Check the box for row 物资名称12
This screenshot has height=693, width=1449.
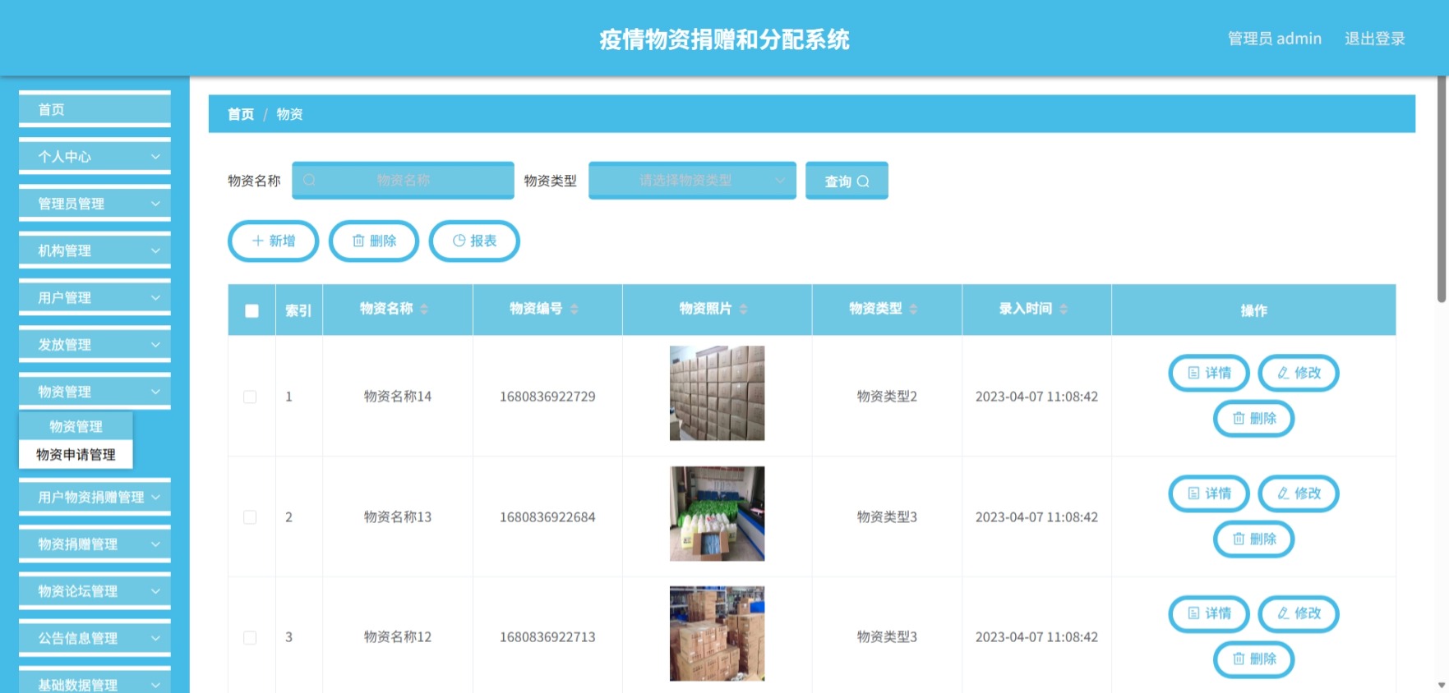[x=250, y=638]
